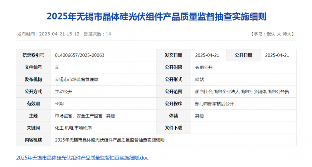Click the 发布机构 label cell
Image resolution: width=312 pixels, height=167 pixels.
click(33, 80)
